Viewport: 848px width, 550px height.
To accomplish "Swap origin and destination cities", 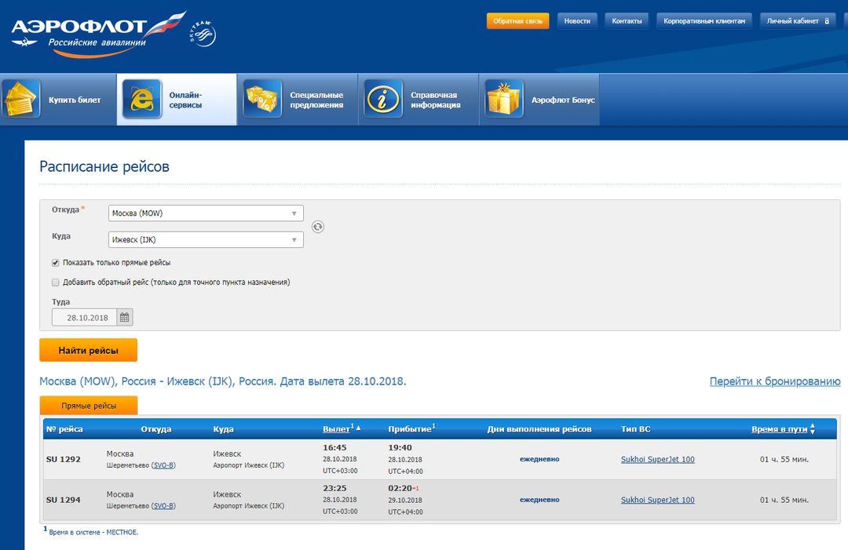I will coord(318,227).
